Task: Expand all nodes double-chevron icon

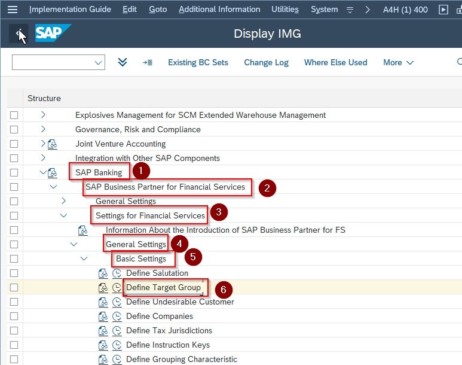Action: [123, 62]
